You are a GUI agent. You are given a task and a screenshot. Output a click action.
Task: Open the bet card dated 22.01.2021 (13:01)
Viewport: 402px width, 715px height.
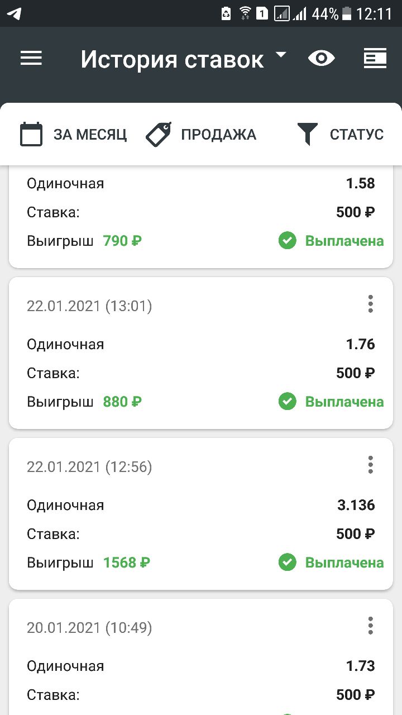point(201,353)
